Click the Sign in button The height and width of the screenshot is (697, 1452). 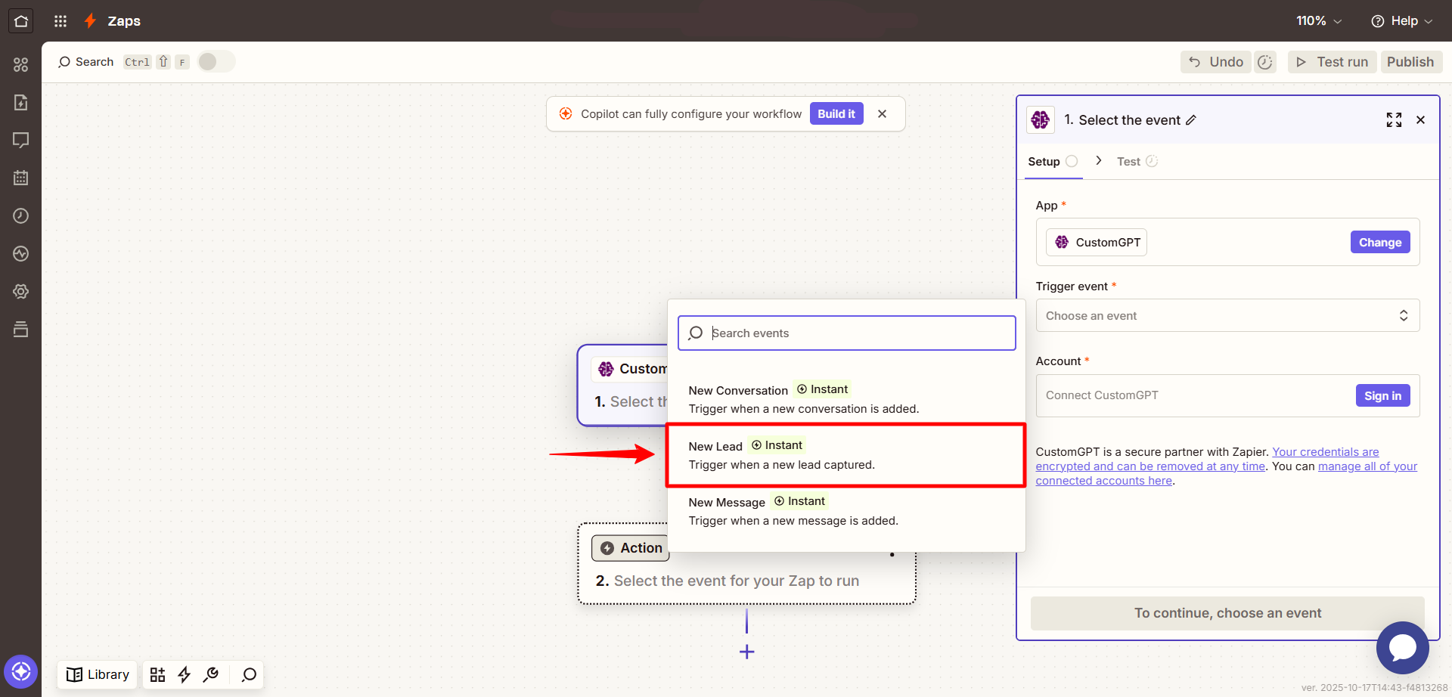point(1382,395)
